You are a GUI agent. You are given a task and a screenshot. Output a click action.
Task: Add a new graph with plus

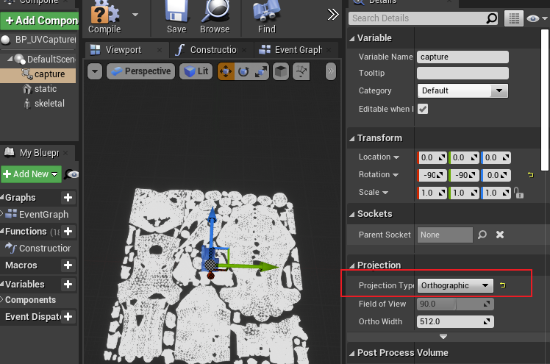(68, 197)
